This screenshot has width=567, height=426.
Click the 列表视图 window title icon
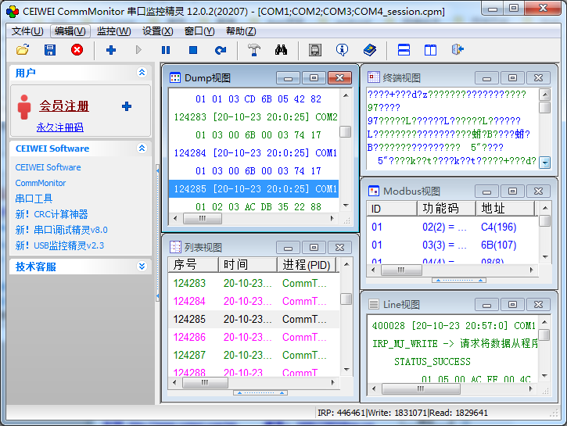[x=175, y=247]
